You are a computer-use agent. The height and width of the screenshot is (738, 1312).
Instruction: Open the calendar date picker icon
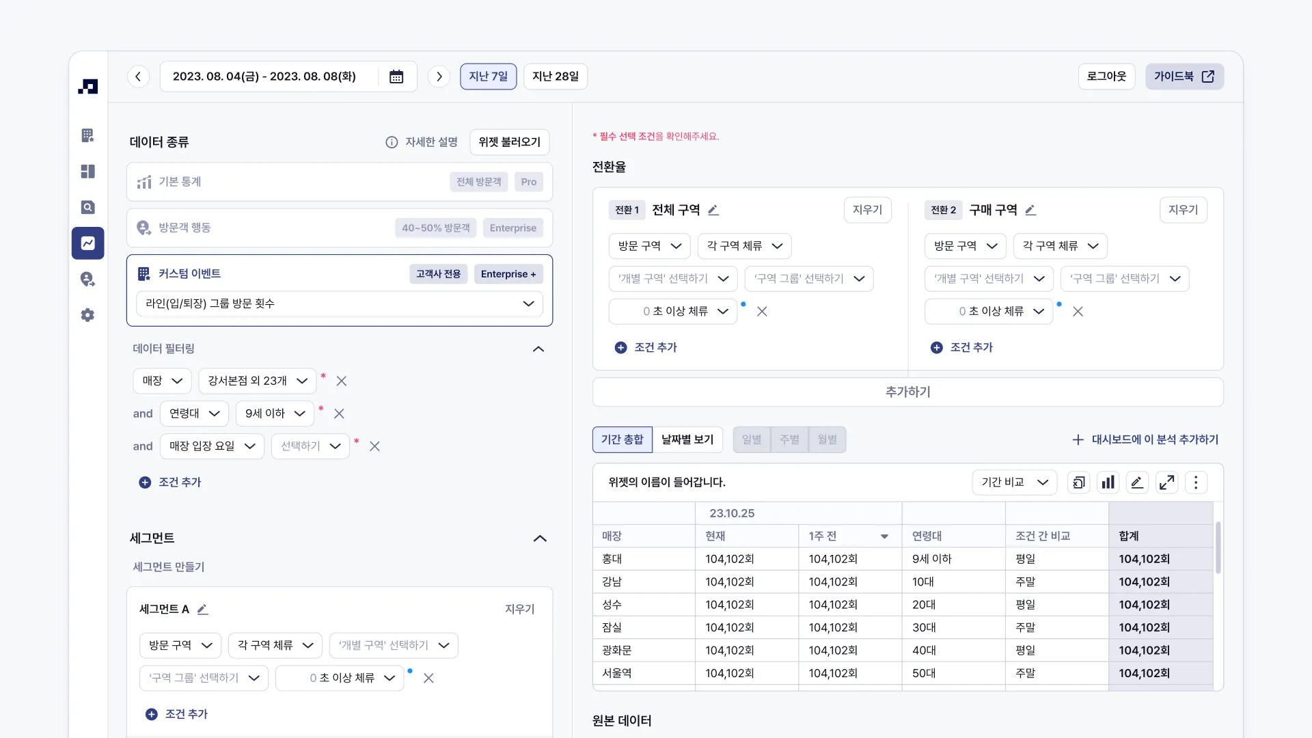(x=396, y=77)
